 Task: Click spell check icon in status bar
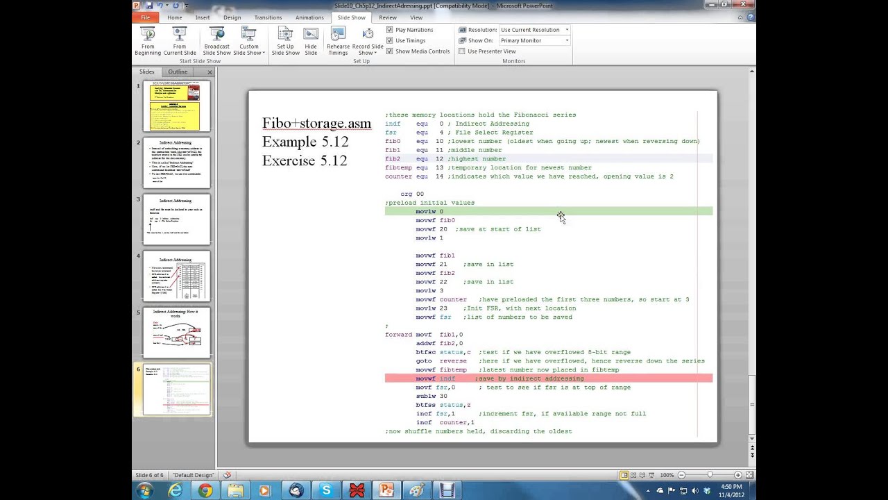pos(227,475)
